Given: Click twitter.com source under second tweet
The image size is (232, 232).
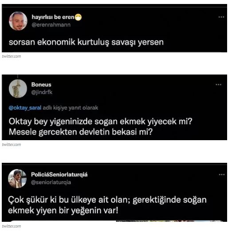Looking at the screenshot, I should (12, 145).
